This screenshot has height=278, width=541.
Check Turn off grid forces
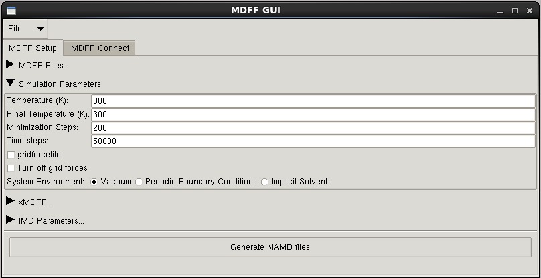(x=11, y=168)
